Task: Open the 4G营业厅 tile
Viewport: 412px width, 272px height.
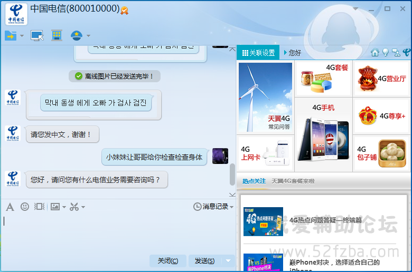Action: click(382, 78)
